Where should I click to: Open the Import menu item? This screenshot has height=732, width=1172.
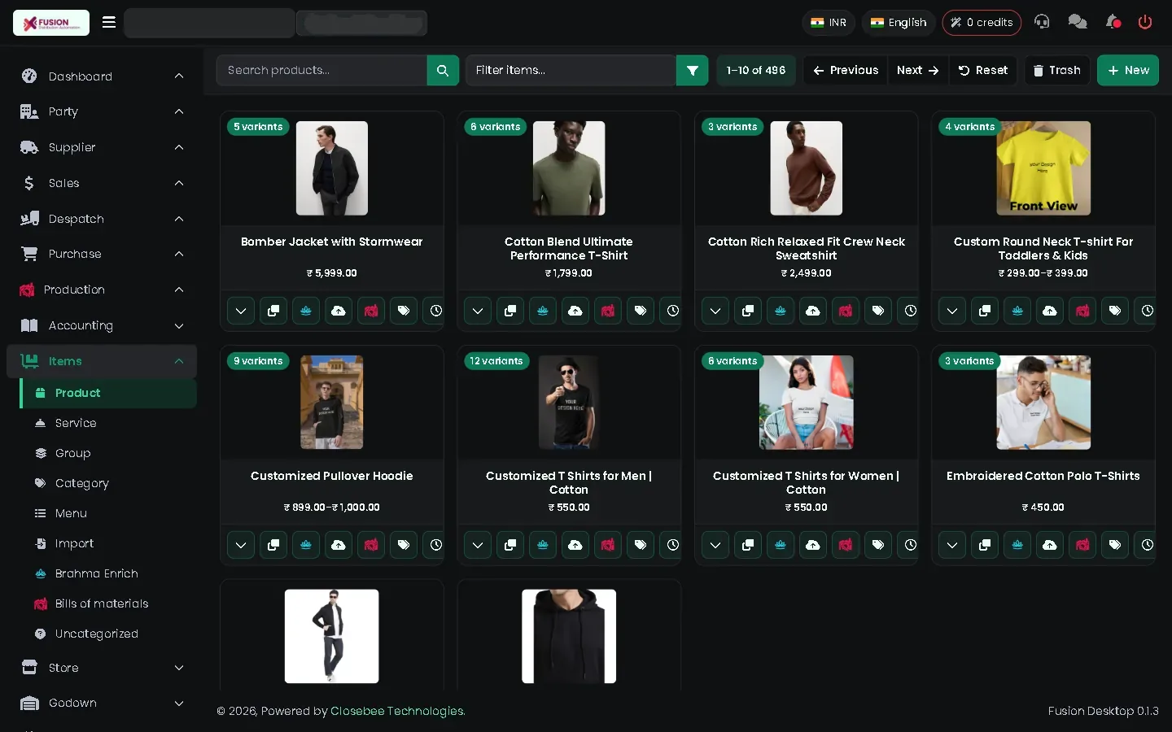pyautogui.click(x=108, y=543)
